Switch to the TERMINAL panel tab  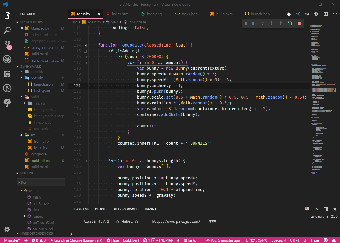coord(151,209)
